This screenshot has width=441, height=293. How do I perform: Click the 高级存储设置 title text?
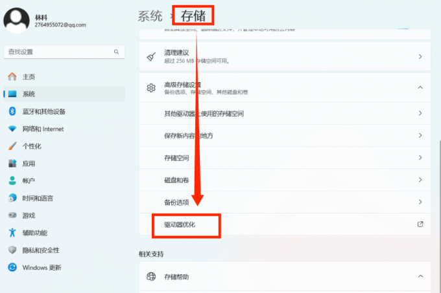[x=182, y=85]
